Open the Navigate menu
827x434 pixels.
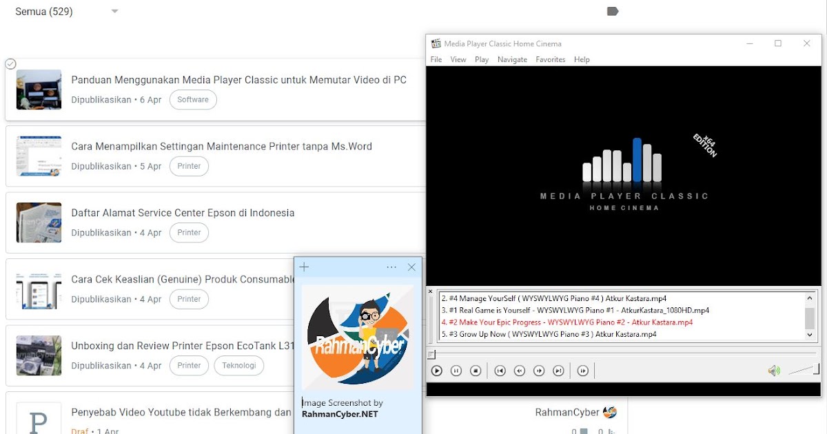click(512, 59)
